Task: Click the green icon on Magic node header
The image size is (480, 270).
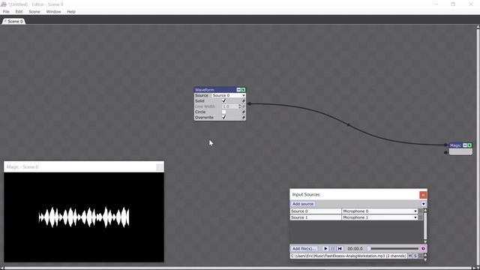Action: (x=469, y=145)
